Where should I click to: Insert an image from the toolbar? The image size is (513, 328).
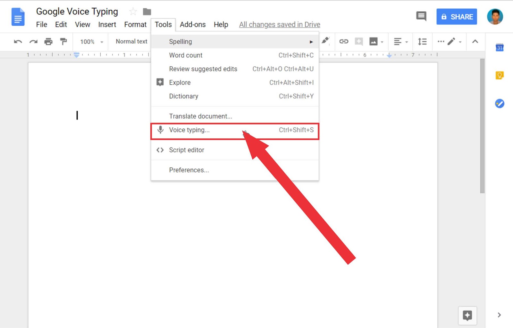[373, 41]
